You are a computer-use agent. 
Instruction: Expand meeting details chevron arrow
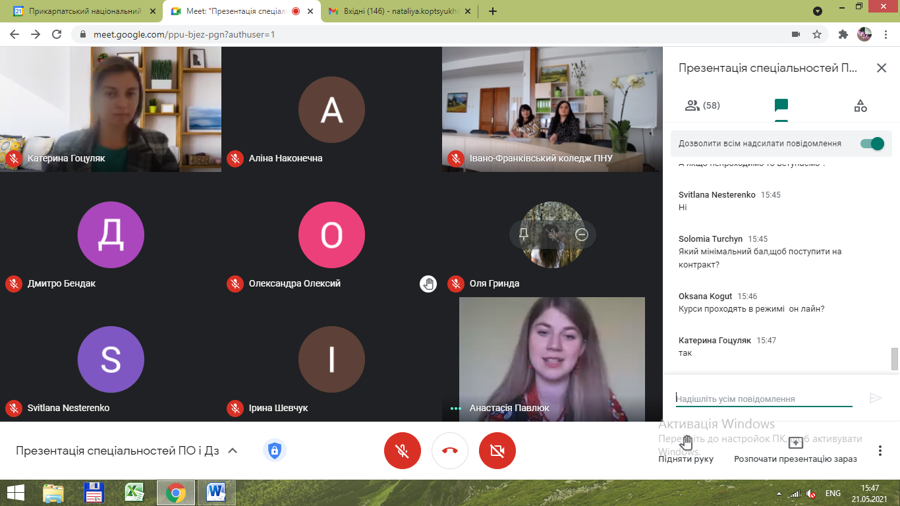coord(232,451)
